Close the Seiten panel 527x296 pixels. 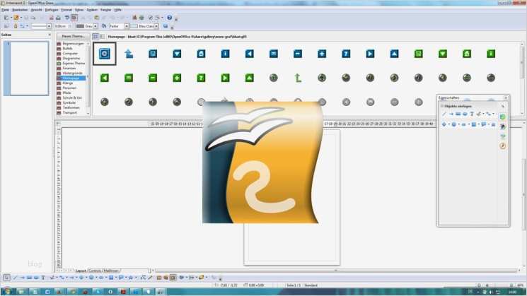pos(50,35)
